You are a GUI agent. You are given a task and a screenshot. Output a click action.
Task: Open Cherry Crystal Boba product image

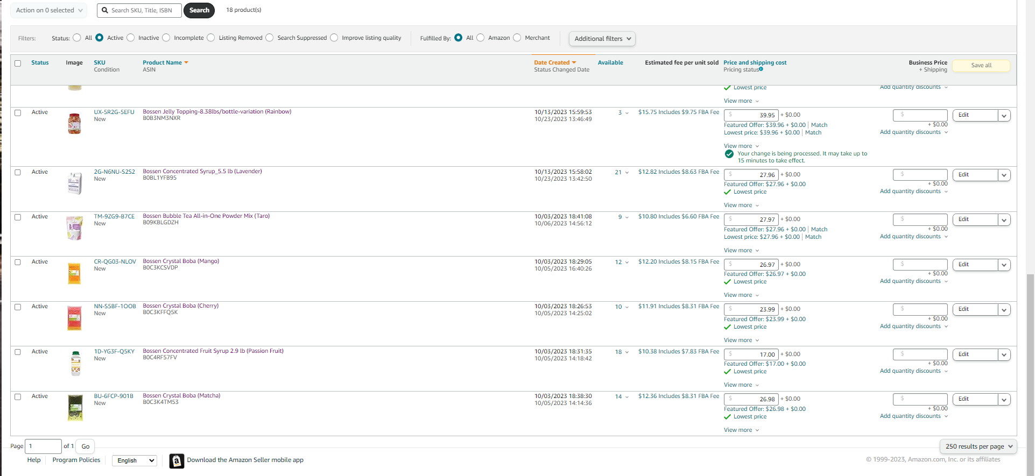click(x=74, y=318)
